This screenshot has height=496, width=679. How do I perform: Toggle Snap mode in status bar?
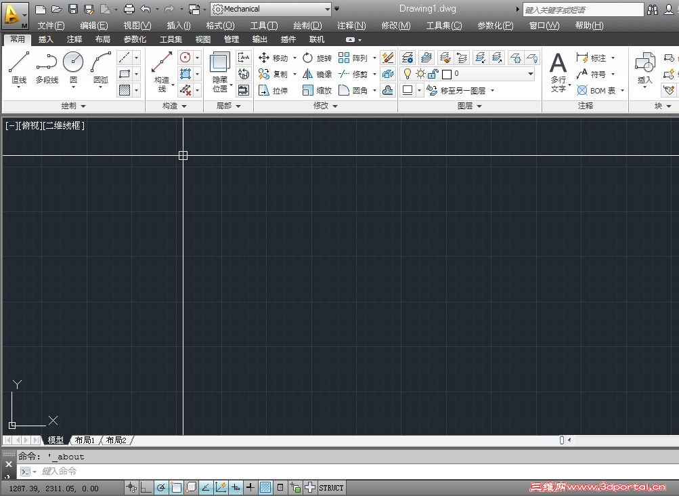tap(131, 488)
